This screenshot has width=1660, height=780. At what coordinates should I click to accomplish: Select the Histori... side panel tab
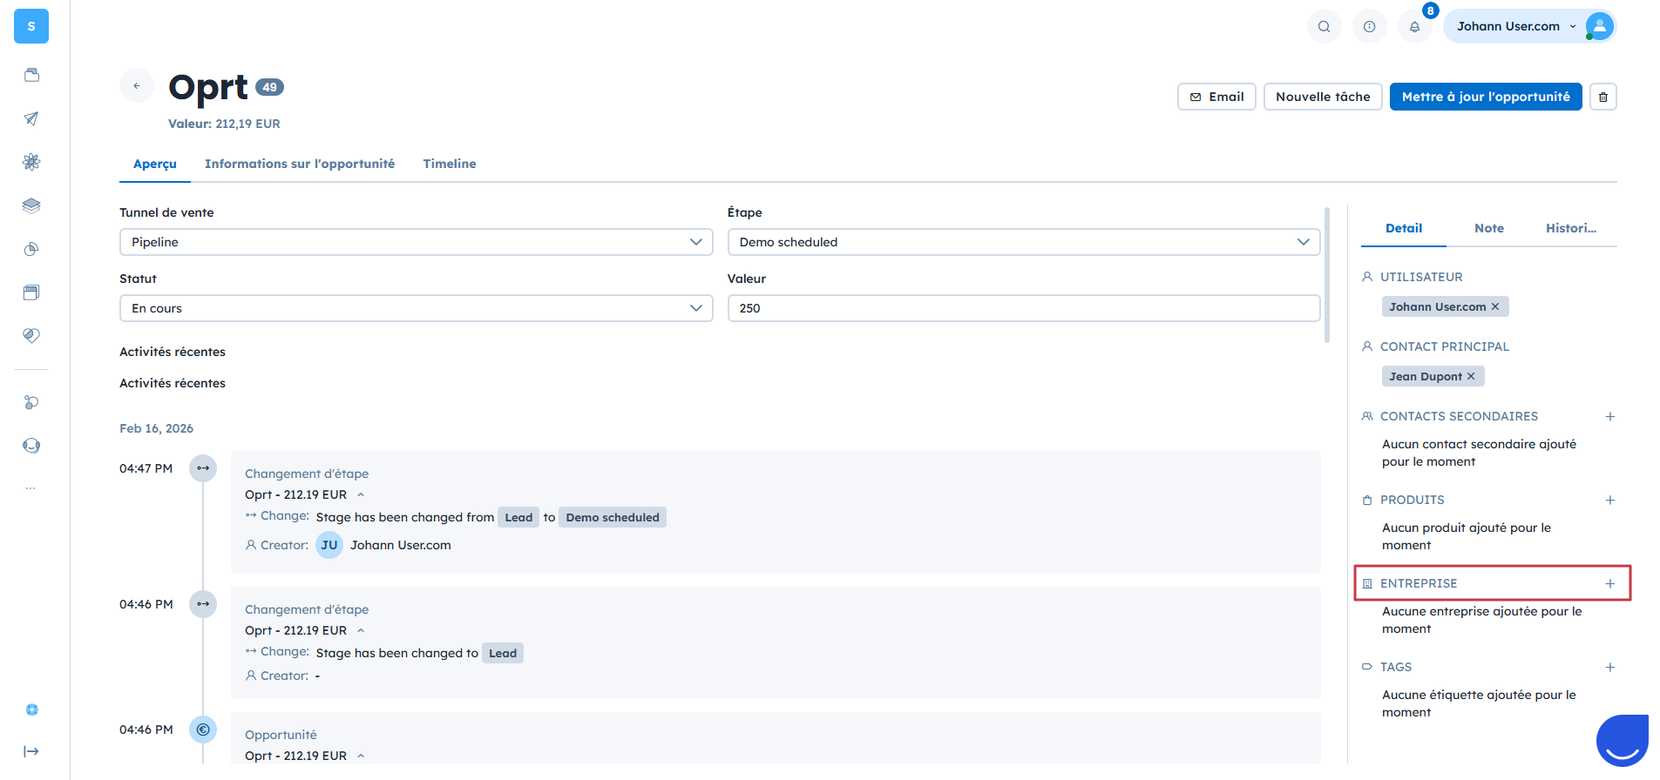click(x=1571, y=228)
